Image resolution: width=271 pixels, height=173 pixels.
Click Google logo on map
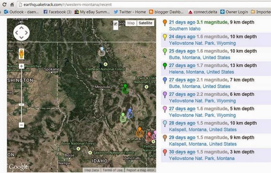coord(18,167)
